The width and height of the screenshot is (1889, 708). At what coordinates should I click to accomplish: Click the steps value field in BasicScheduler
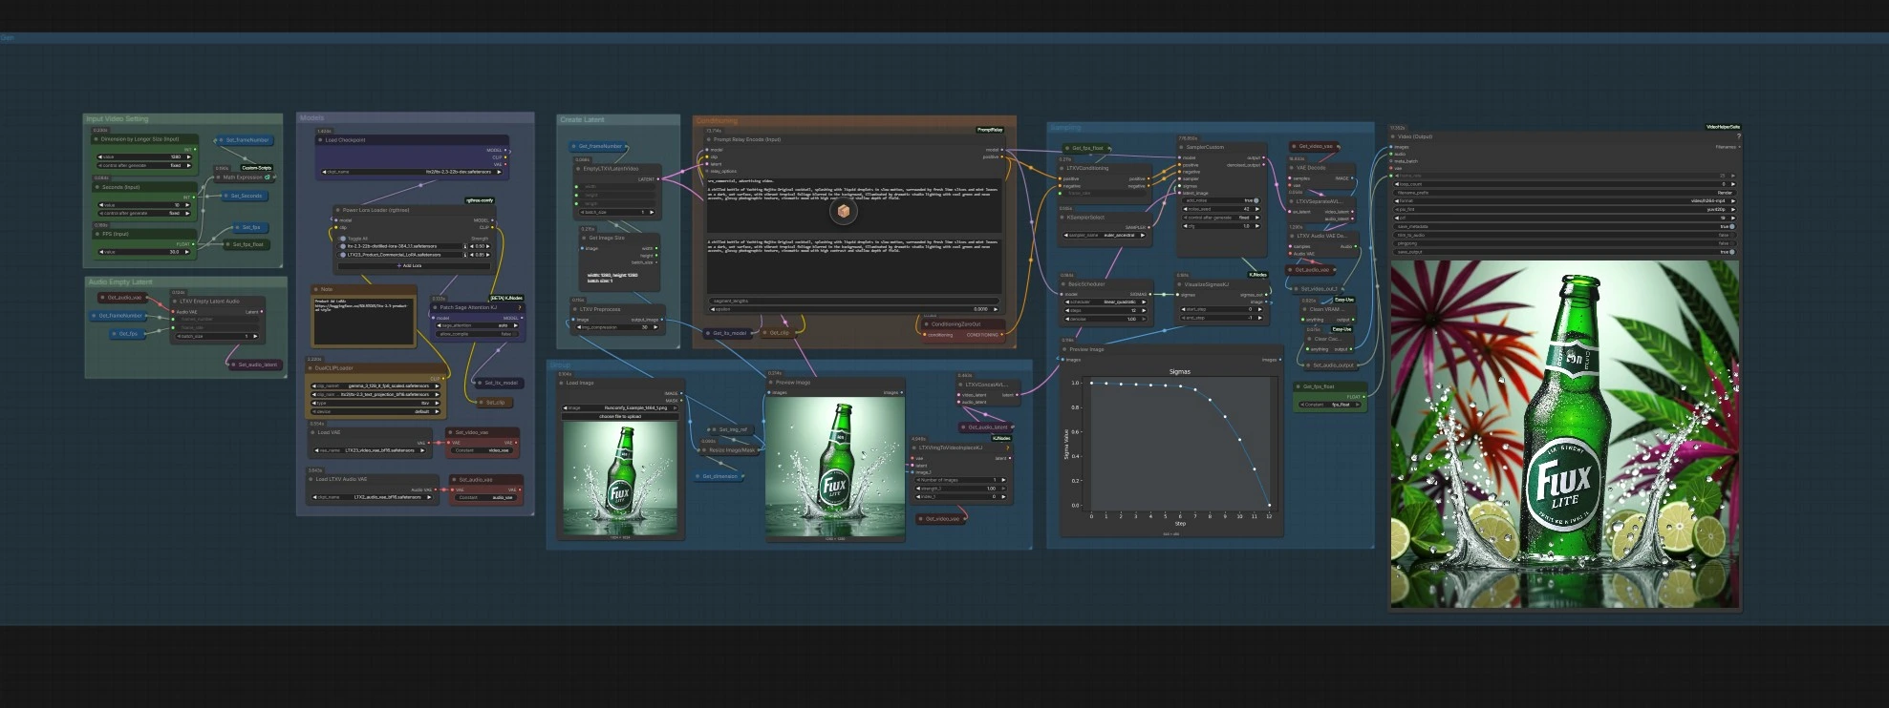[x=1105, y=310]
